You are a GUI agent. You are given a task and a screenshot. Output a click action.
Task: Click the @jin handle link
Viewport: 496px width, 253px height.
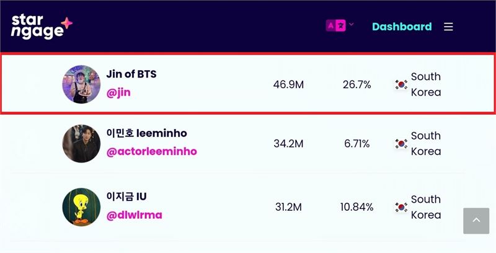(118, 93)
